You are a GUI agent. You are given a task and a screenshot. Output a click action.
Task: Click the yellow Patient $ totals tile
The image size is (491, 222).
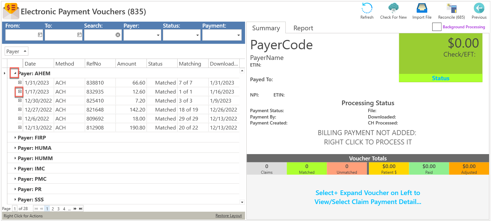[x=389, y=168]
